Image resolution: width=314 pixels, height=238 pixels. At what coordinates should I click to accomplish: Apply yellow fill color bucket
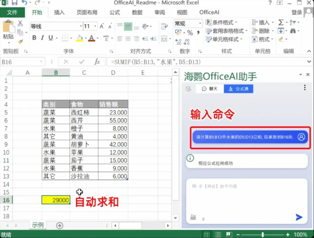click(x=79, y=38)
